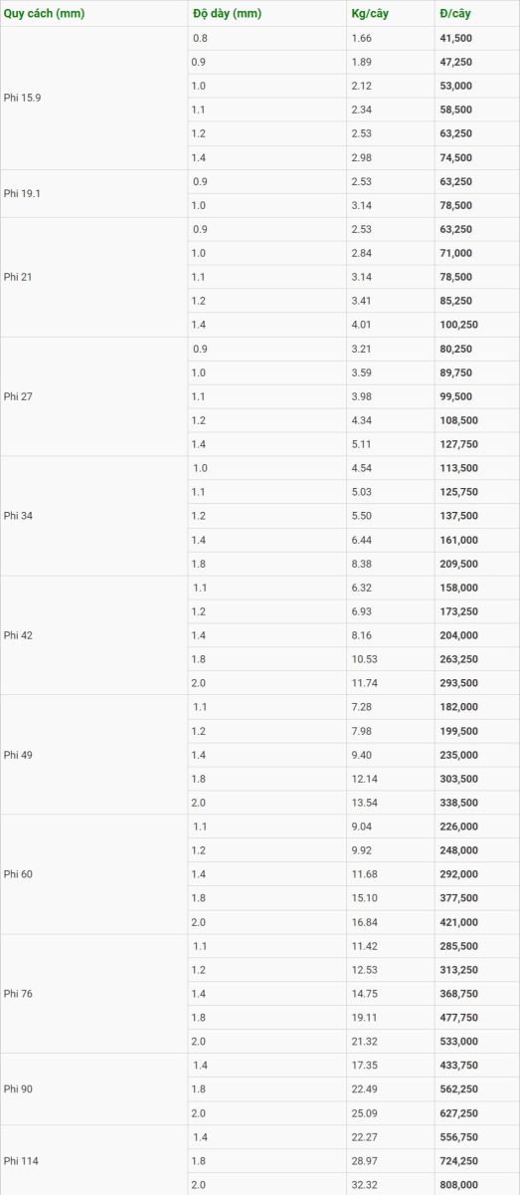Select the price 293,500 cell
The height and width of the screenshot is (1195, 520).
[x=476, y=683]
